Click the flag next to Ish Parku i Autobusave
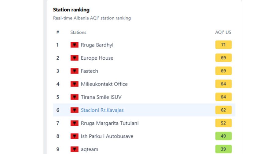The height and width of the screenshot is (154, 275). (74, 136)
